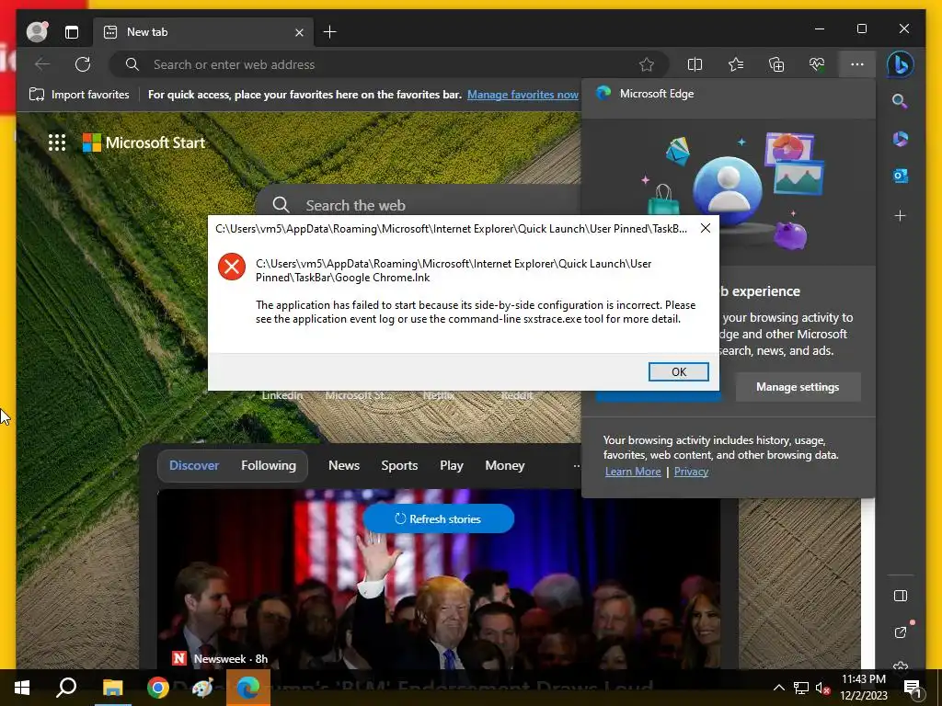Refresh the page in Edge
Screen dimensions: 942x706
(x=83, y=64)
